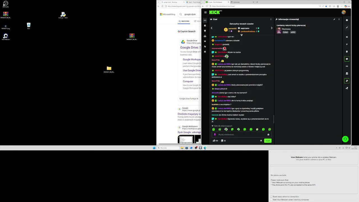Click the chat scrollbar
This screenshot has width=359, height=202.
click(273, 119)
